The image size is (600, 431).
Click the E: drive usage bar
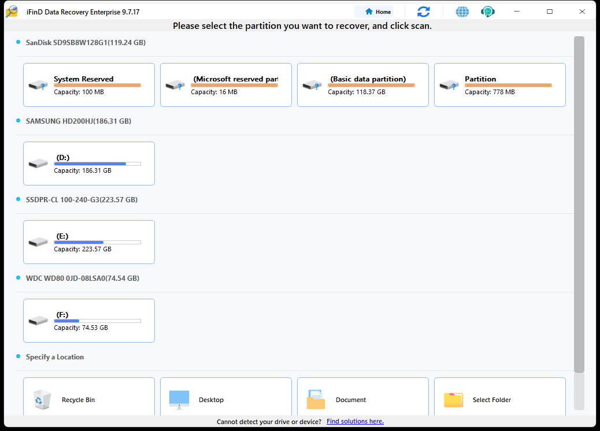click(98, 242)
